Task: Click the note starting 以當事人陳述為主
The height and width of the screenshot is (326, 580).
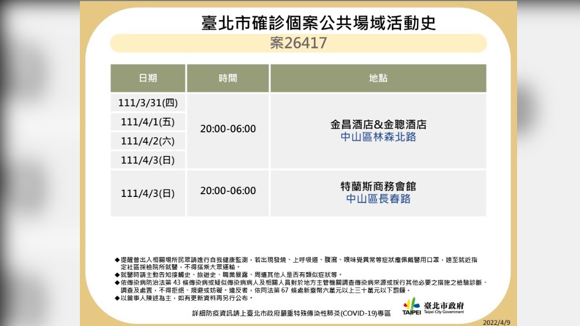Action: (184, 298)
